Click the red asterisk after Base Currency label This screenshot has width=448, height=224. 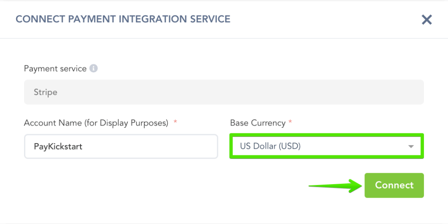click(x=290, y=122)
